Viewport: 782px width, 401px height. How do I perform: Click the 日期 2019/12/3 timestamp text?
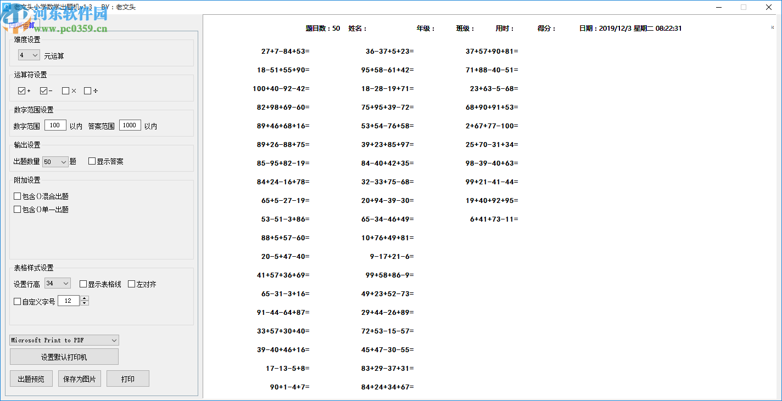(x=630, y=29)
